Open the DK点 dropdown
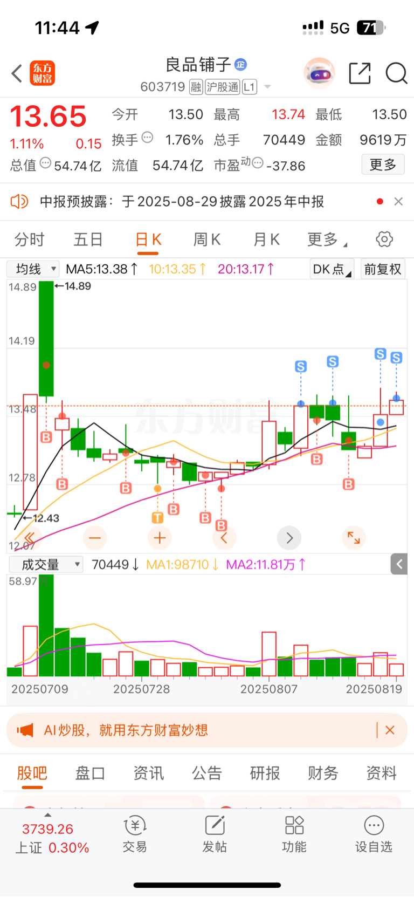Viewport: 414px width, 897px height. coord(332,269)
